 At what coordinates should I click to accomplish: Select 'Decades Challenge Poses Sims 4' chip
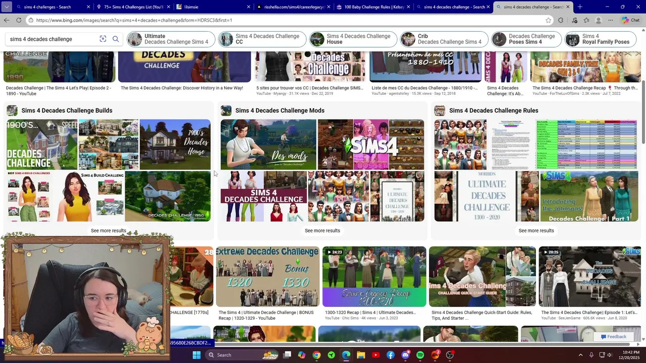tap(526, 39)
